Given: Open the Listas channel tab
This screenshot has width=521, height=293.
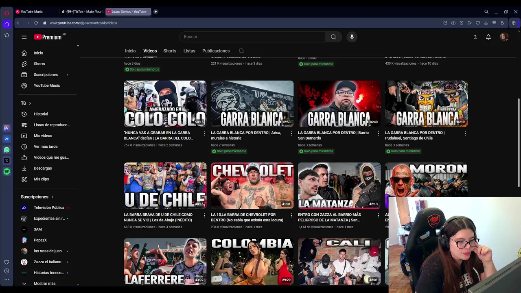Looking at the screenshot, I should click(x=189, y=51).
